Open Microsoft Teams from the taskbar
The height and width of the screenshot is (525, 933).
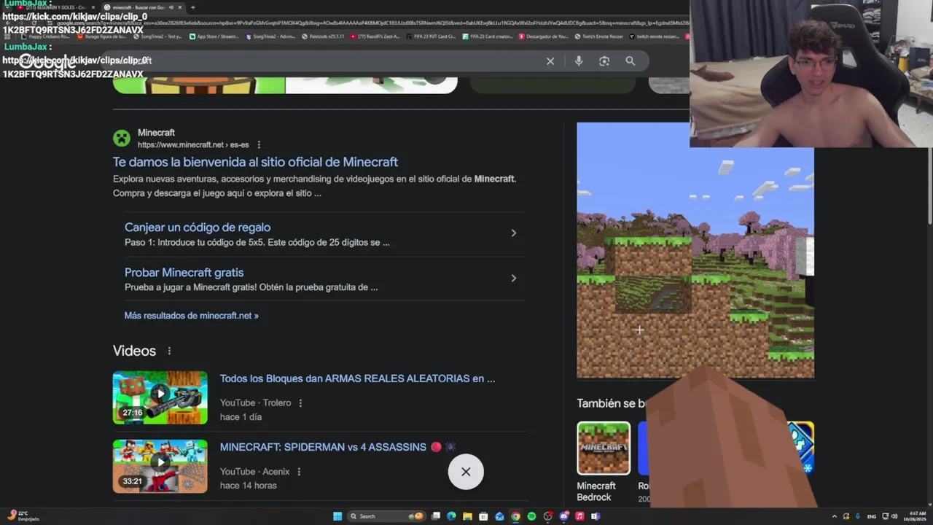[x=596, y=516]
